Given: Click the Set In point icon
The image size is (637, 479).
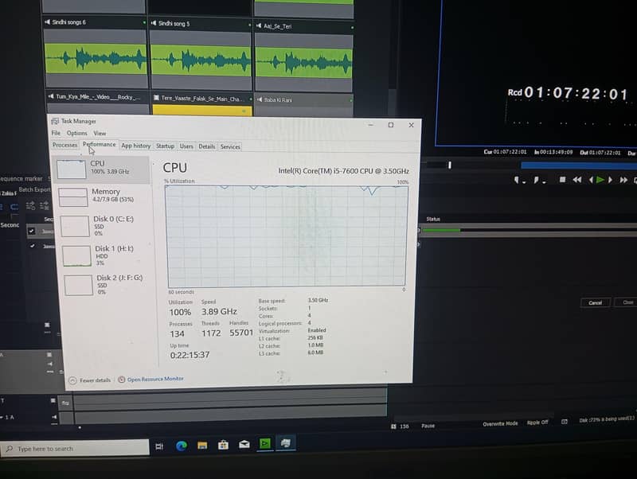Looking at the screenshot, I should [x=516, y=179].
